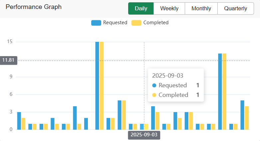Click the yellow Completed legend swatch
260x141 pixels.
(136, 23)
